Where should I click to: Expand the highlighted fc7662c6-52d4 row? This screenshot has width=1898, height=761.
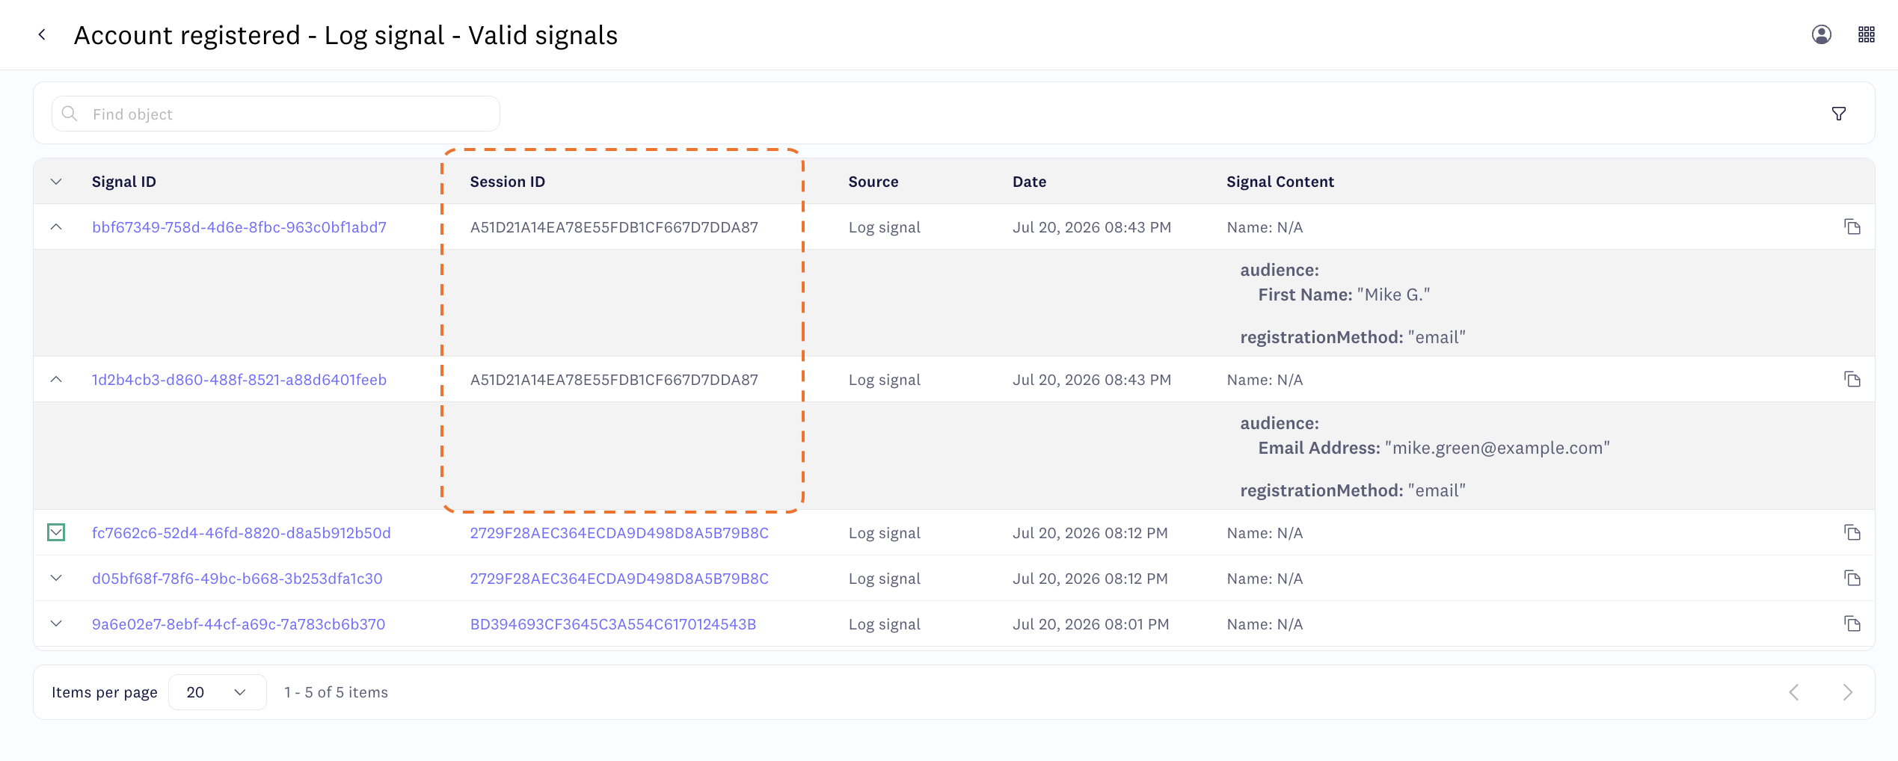56,532
